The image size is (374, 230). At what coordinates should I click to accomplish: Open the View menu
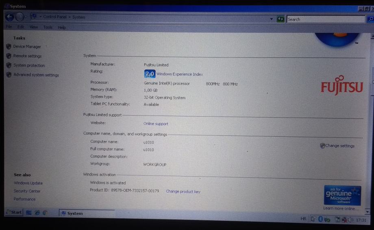(x=34, y=27)
